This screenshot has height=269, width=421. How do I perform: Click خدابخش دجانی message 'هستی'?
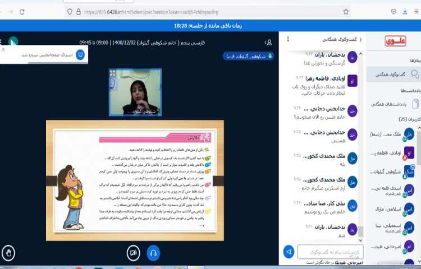click(338, 141)
